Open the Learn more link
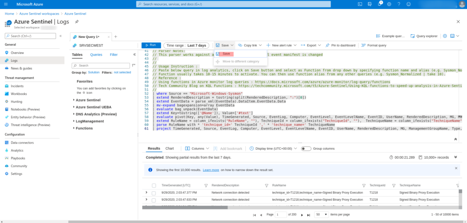The image size is (467, 223). (x=211, y=170)
